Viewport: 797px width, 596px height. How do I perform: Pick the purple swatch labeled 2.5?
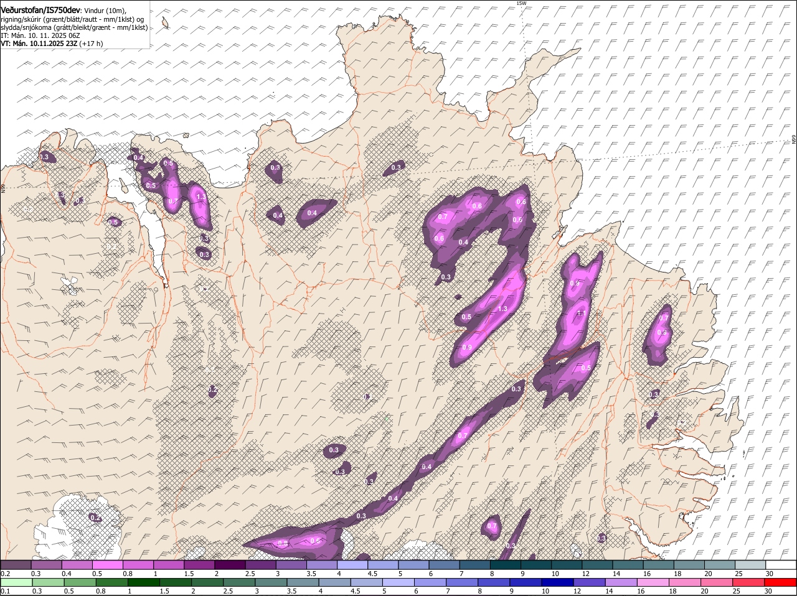[x=260, y=564]
